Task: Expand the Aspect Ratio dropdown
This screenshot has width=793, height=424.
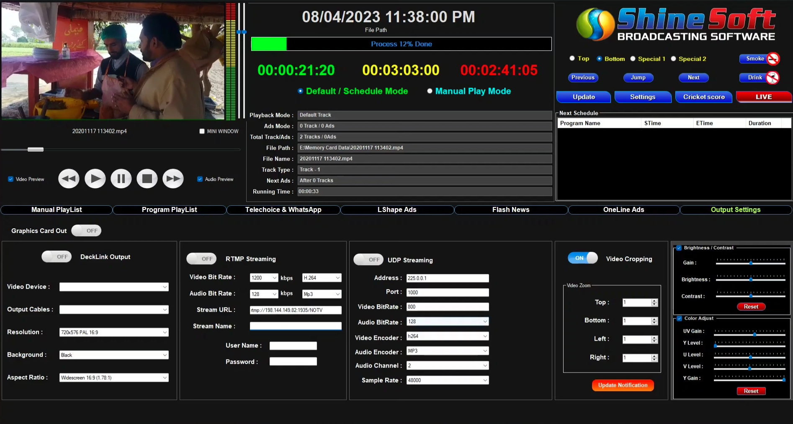Action: (x=165, y=377)
